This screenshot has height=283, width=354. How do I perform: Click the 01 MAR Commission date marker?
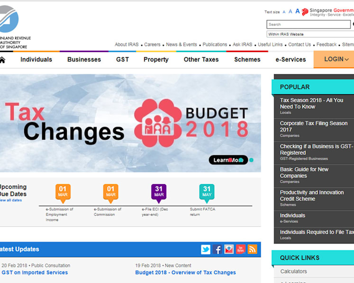coord(111,193)
